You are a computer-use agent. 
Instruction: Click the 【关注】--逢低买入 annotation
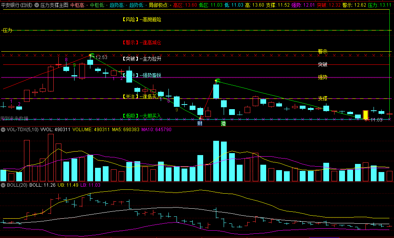coord(142,96)
